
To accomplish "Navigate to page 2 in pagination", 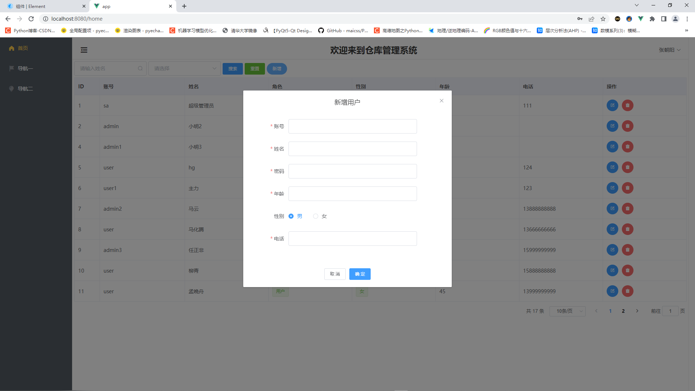I will (x=623, y=311).
